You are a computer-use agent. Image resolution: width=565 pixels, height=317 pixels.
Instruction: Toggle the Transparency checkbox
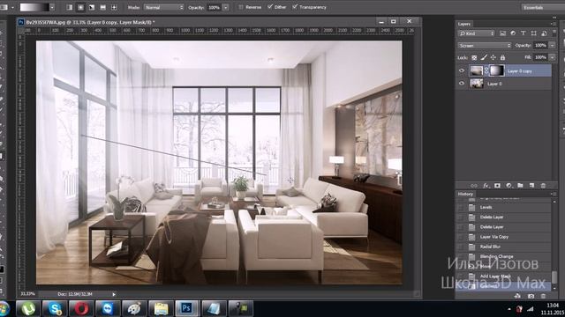[295, 7]
